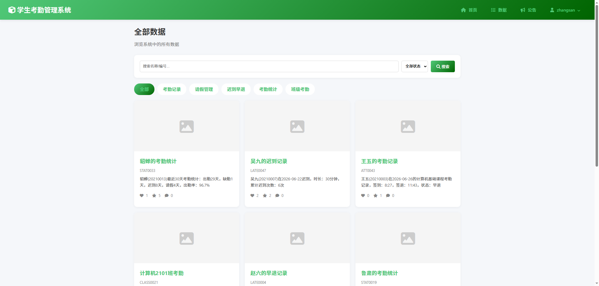Expand the zhangsan account menu chevron

pyautogui.click(x=579, y=10)
